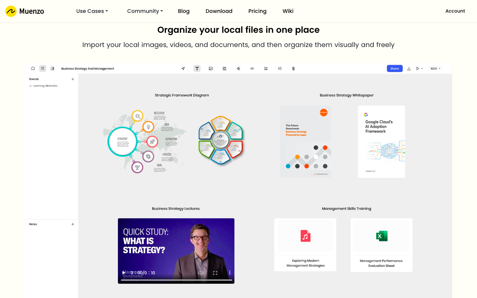This screenshot has height=298, width=477.
Task: Click the video progress bar
Action: (176, 280)
